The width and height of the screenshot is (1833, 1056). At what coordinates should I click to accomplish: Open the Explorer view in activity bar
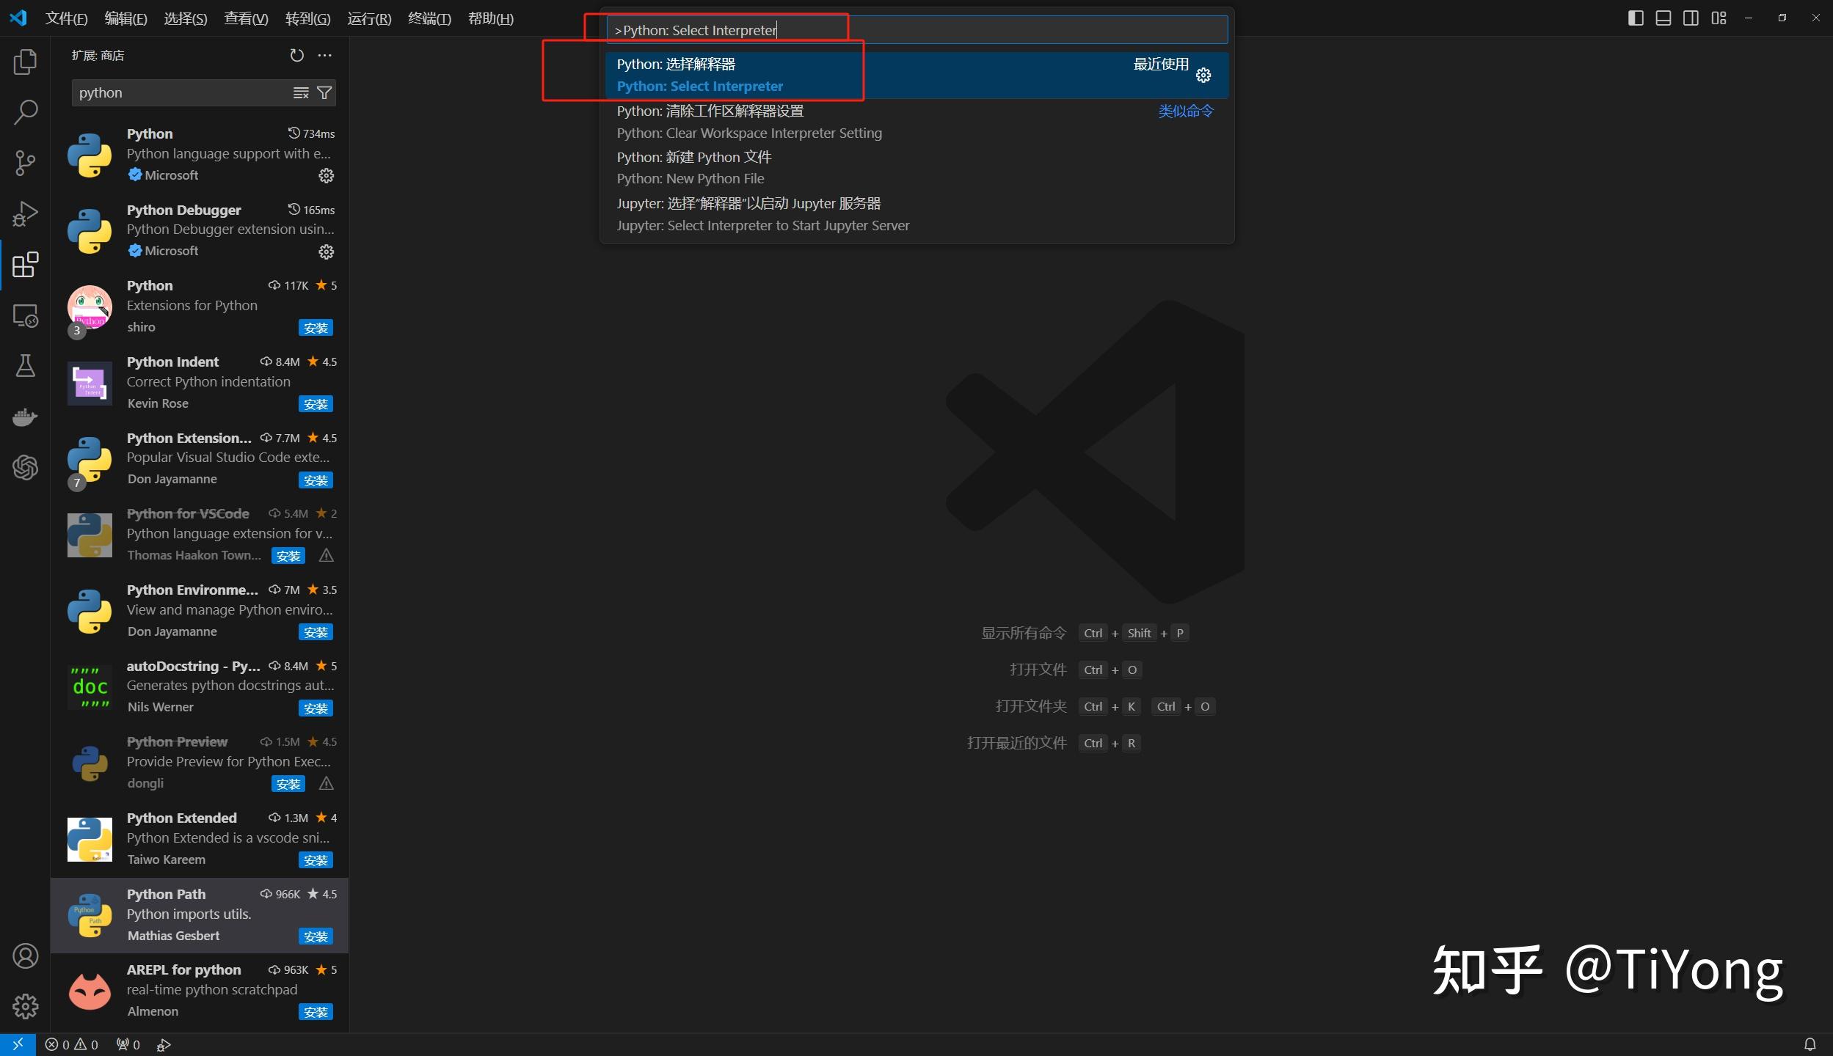(x=25, y=62)
